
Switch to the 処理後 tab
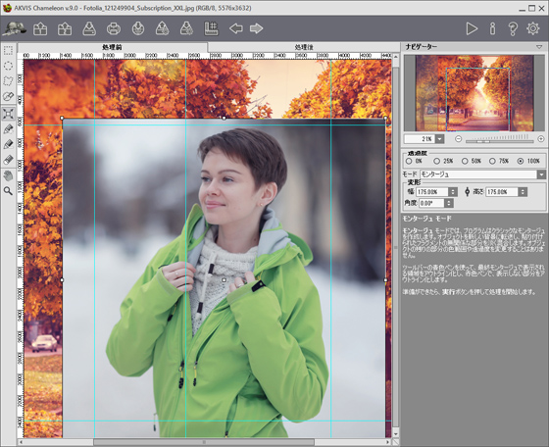coord(304,47)
